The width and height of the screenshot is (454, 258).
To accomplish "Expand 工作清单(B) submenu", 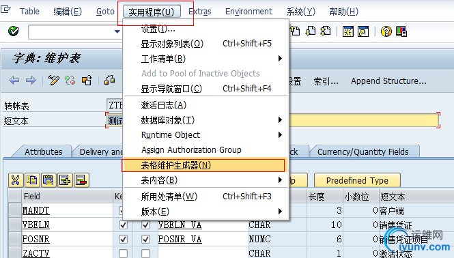I will click(x=205, y=59).
